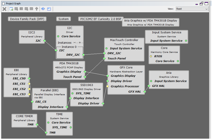The image size is (212, 140).
Task: Click Input System Service node's circle port
Action: [x=186, y=41]
